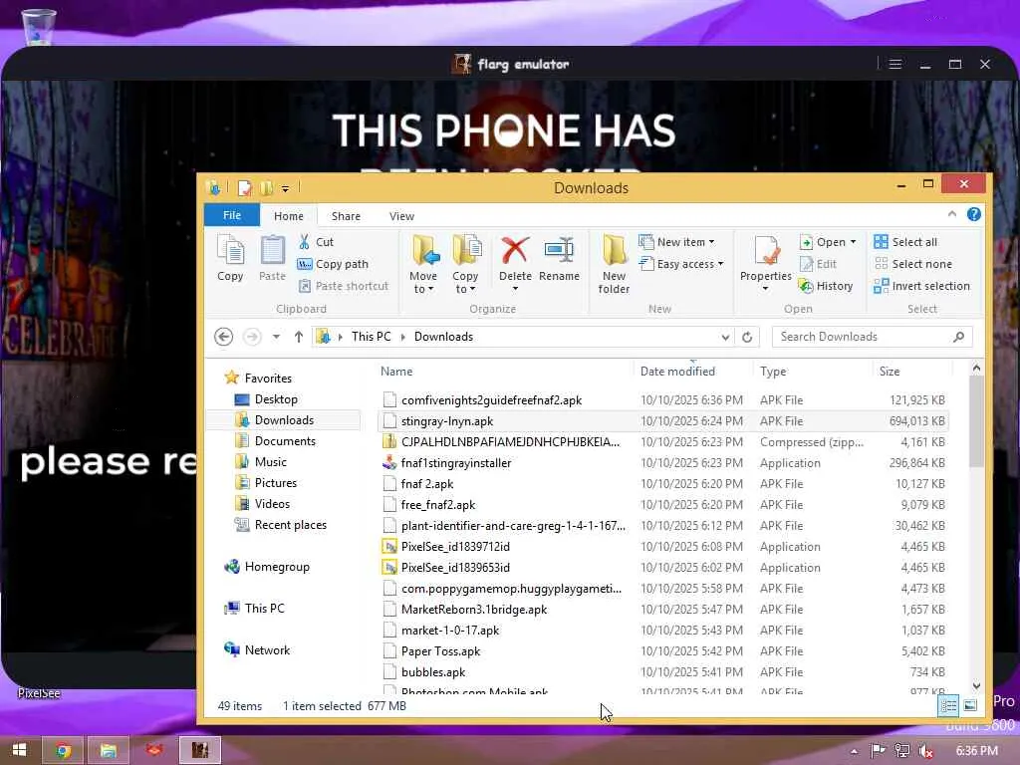Click This PC in the address bar
This screenshot has height=765, width=1020.
[x=371, y=337]
